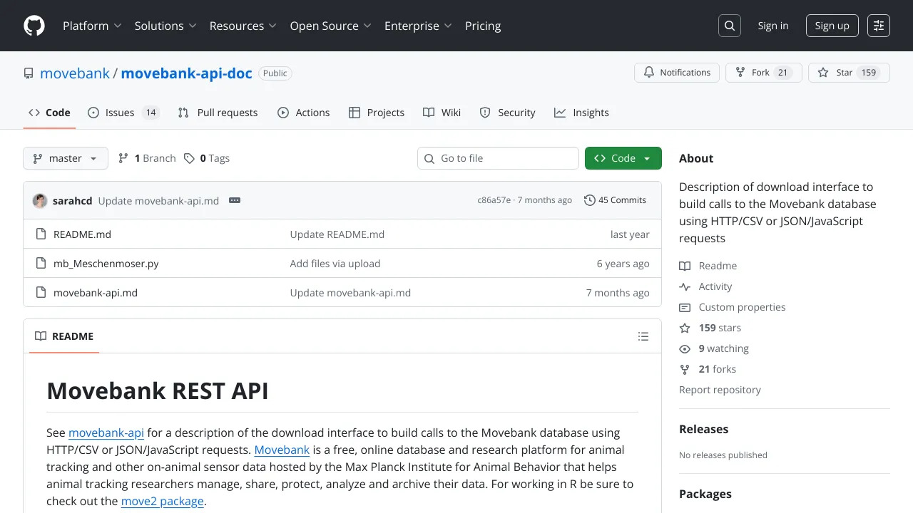Open the Actions tab
913x513 pixels.
pos(304,113)
